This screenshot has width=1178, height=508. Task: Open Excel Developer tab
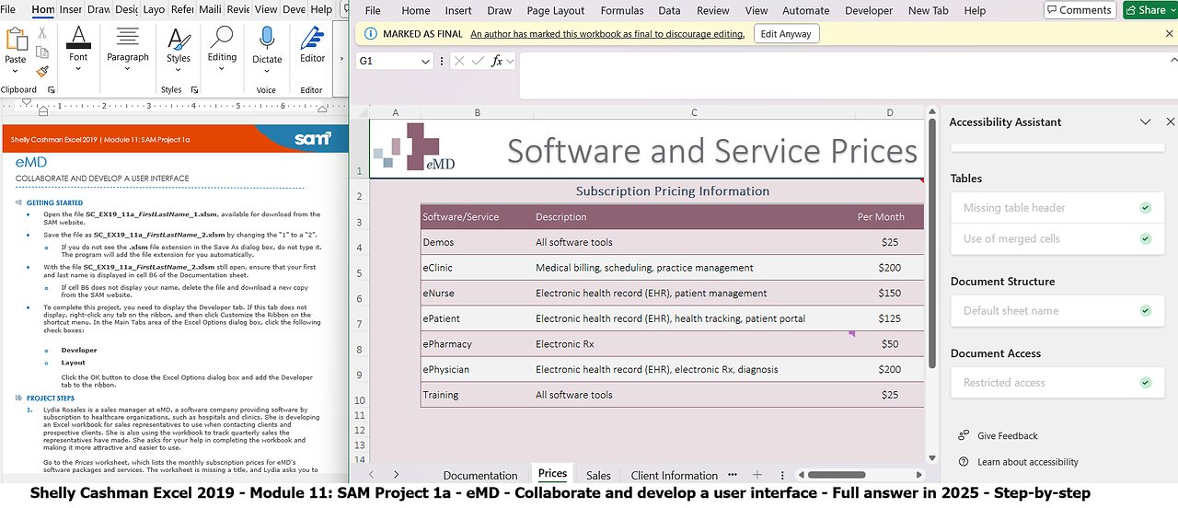869,11
